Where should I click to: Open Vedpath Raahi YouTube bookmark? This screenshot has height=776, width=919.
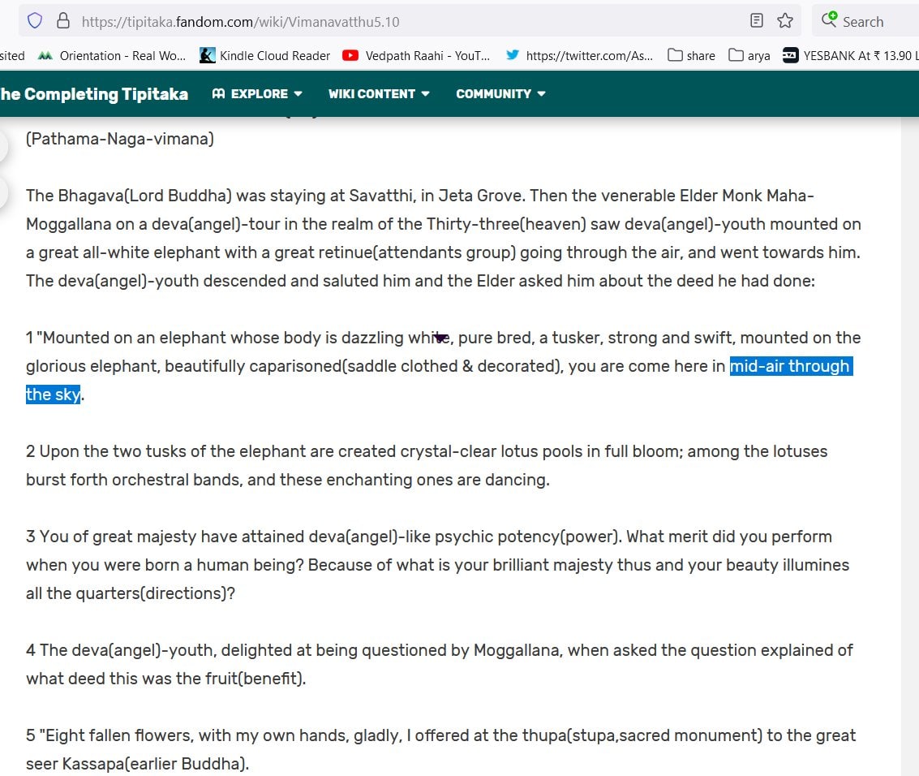pyautogui.click(x=416, y=56)
